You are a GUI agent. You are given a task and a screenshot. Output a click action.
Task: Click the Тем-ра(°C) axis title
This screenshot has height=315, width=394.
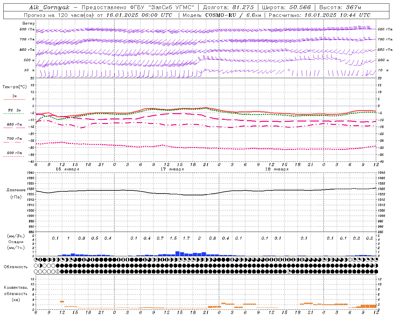tap(14, 87)
